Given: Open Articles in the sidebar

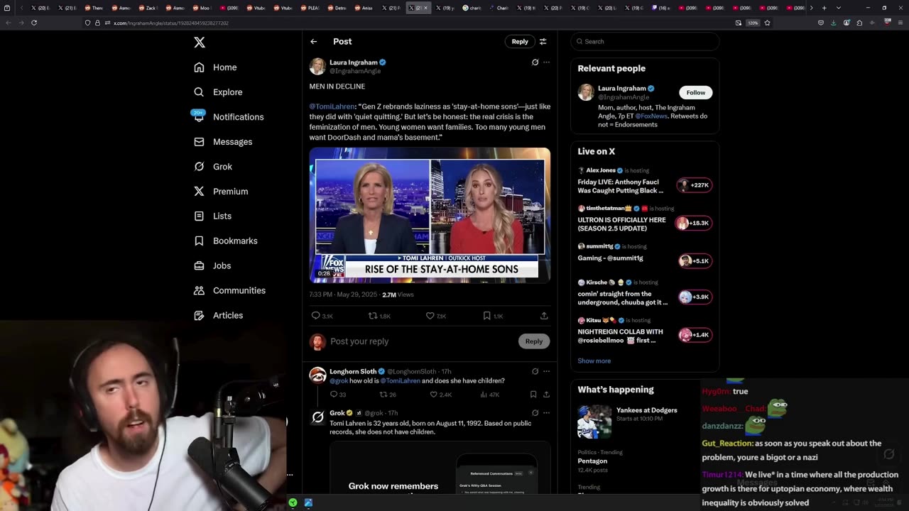Looking at the screenshot, I should (x=218, y=315).
